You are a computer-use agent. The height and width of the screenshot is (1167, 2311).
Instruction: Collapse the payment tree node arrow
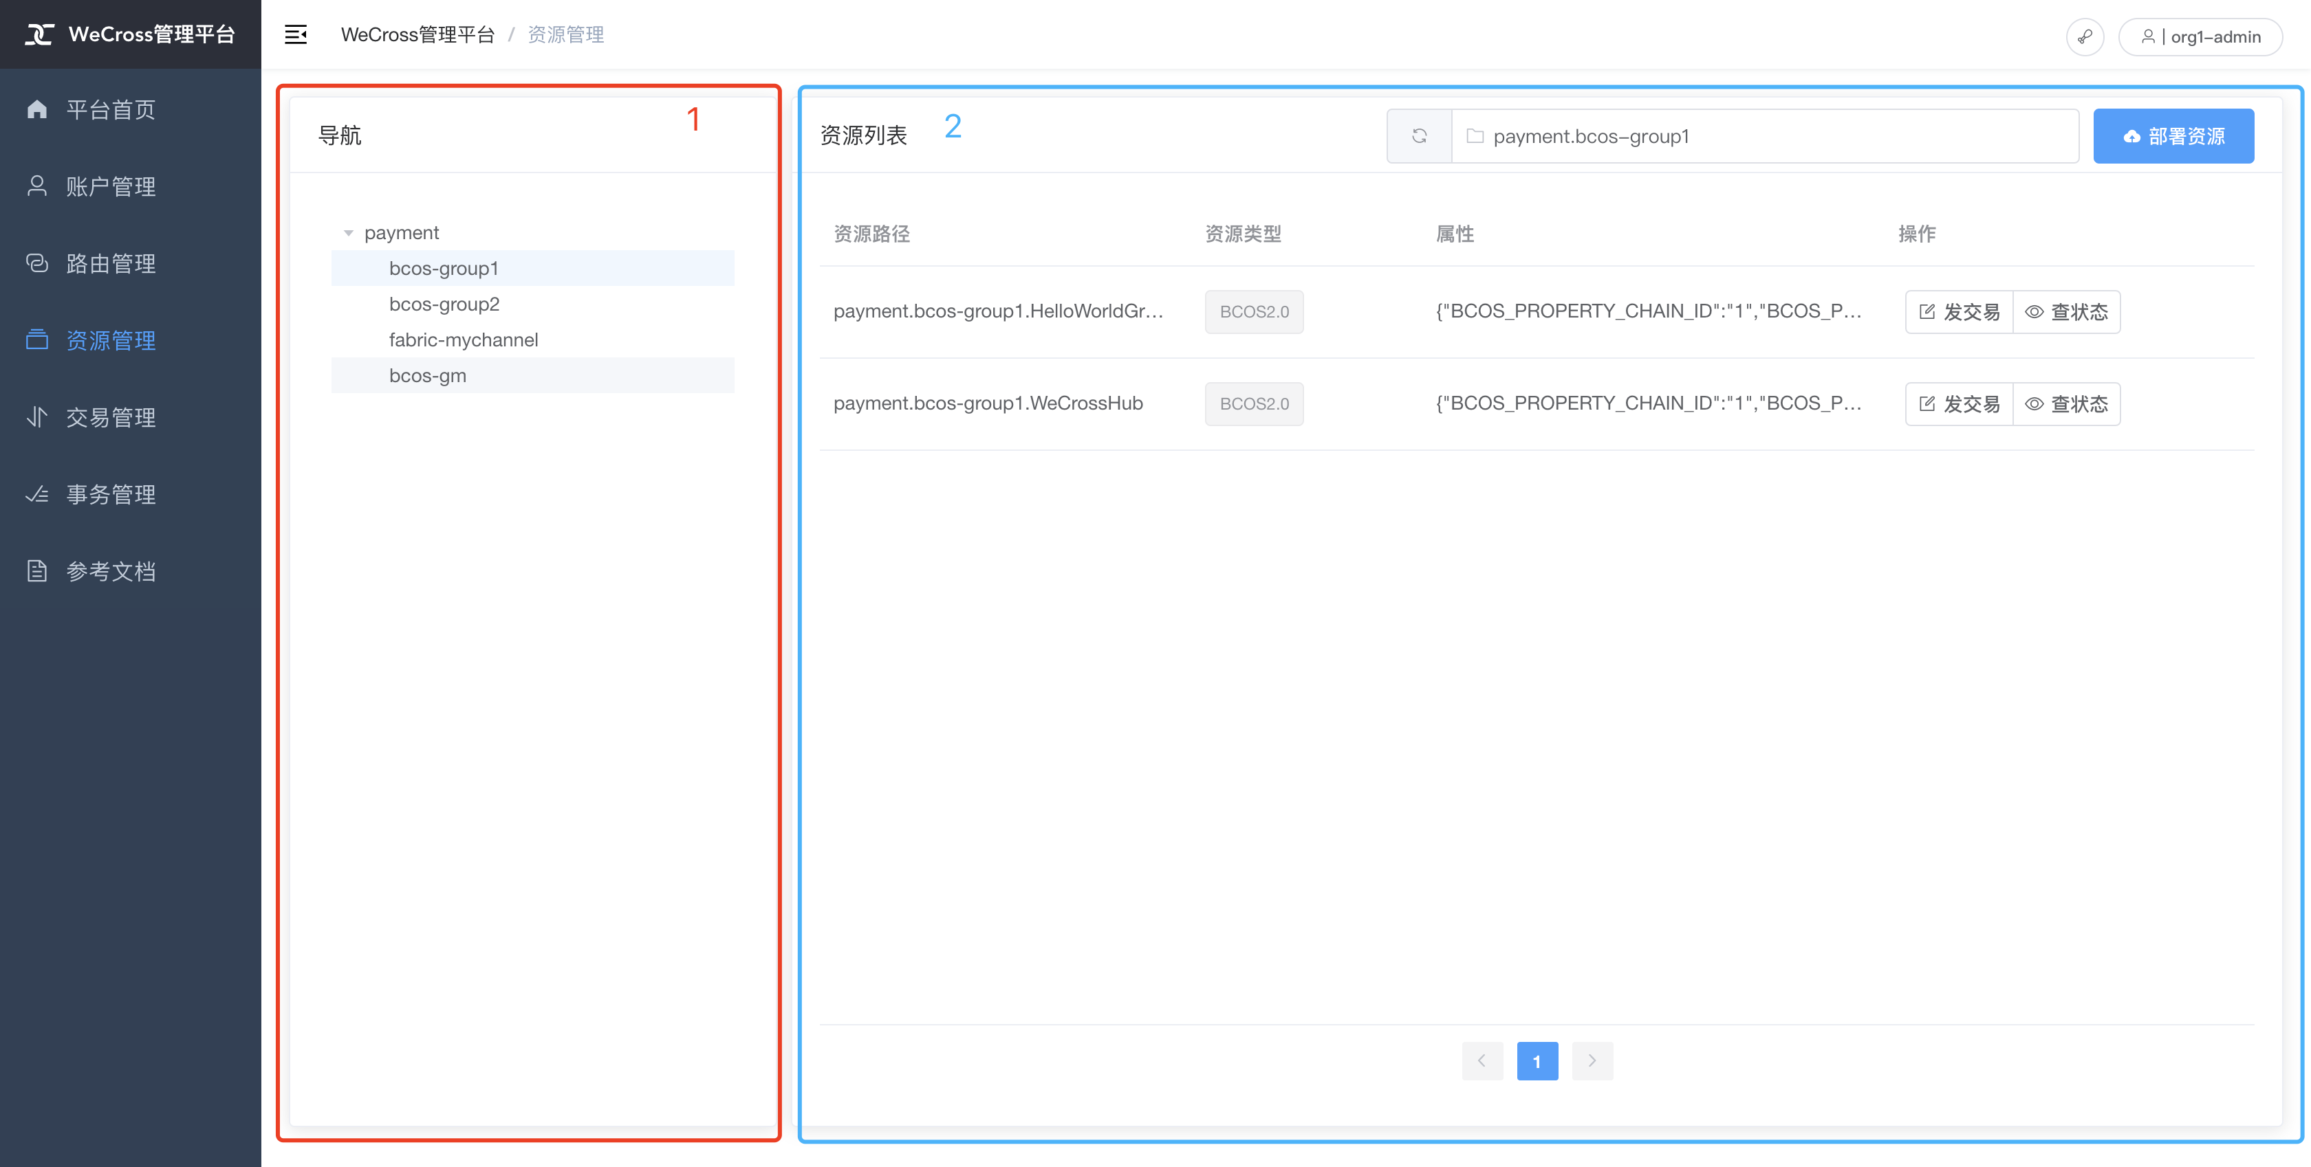coord(348,233)
